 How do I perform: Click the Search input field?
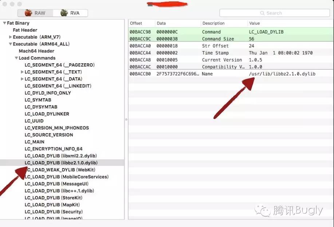[x=280, y=13]
